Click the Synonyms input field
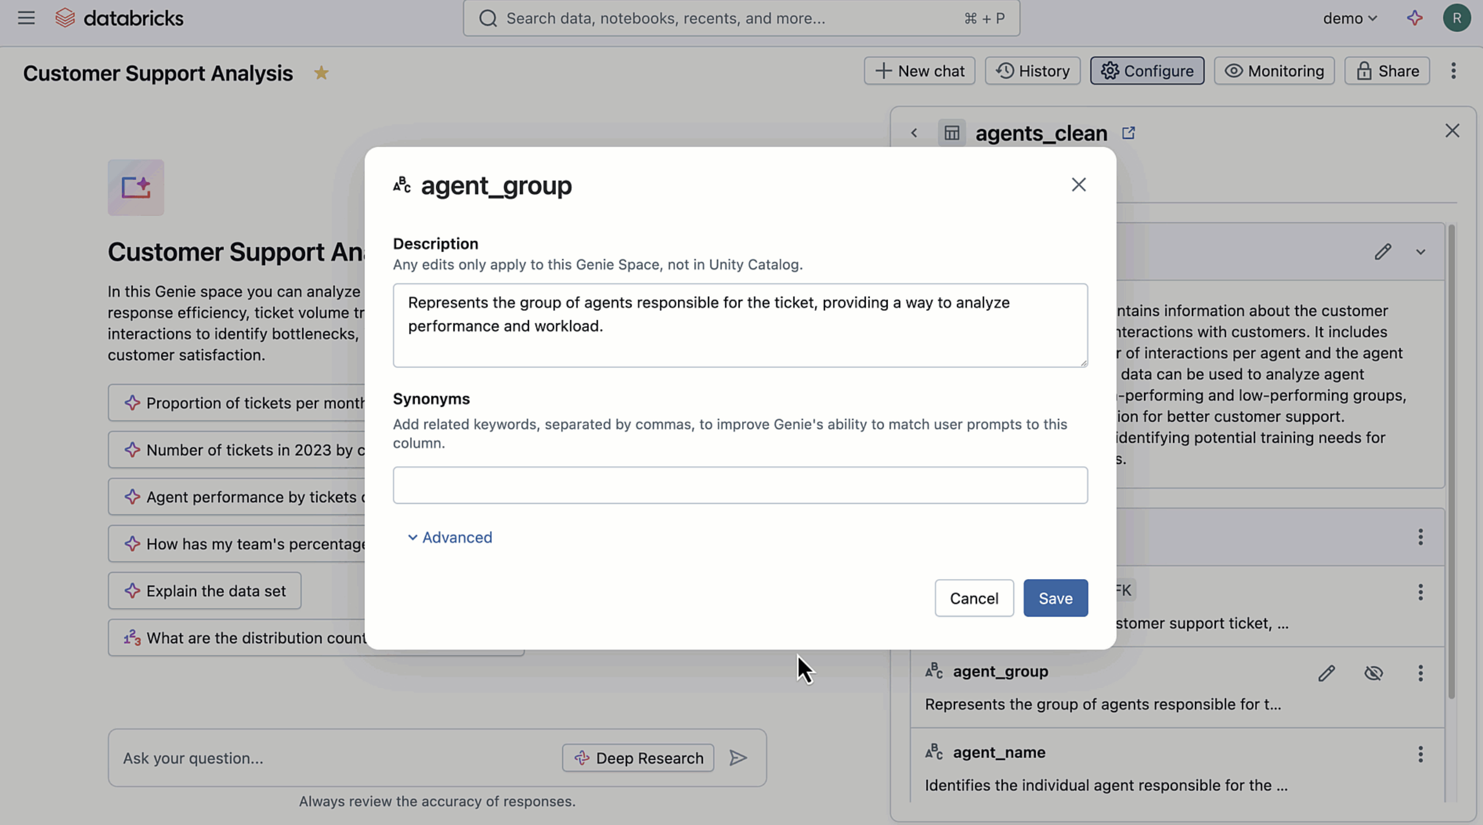1483x825 pixels. [x=740, y=485]
